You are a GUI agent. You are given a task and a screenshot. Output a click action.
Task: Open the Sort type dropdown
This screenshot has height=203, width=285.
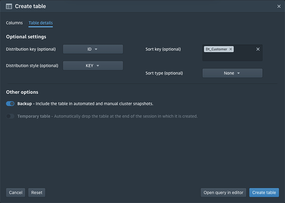pos(232,73)
